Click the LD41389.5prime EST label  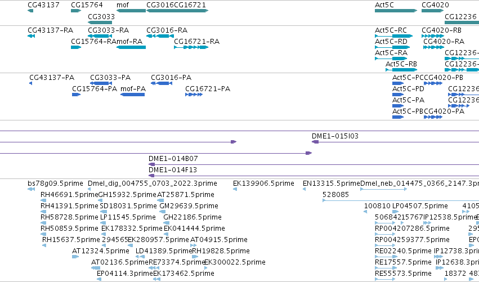pyautogui.click(x=164, y=251)
